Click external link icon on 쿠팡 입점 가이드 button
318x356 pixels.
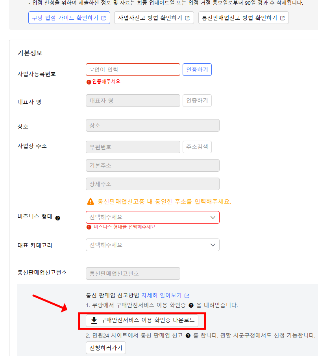point(104,18)
